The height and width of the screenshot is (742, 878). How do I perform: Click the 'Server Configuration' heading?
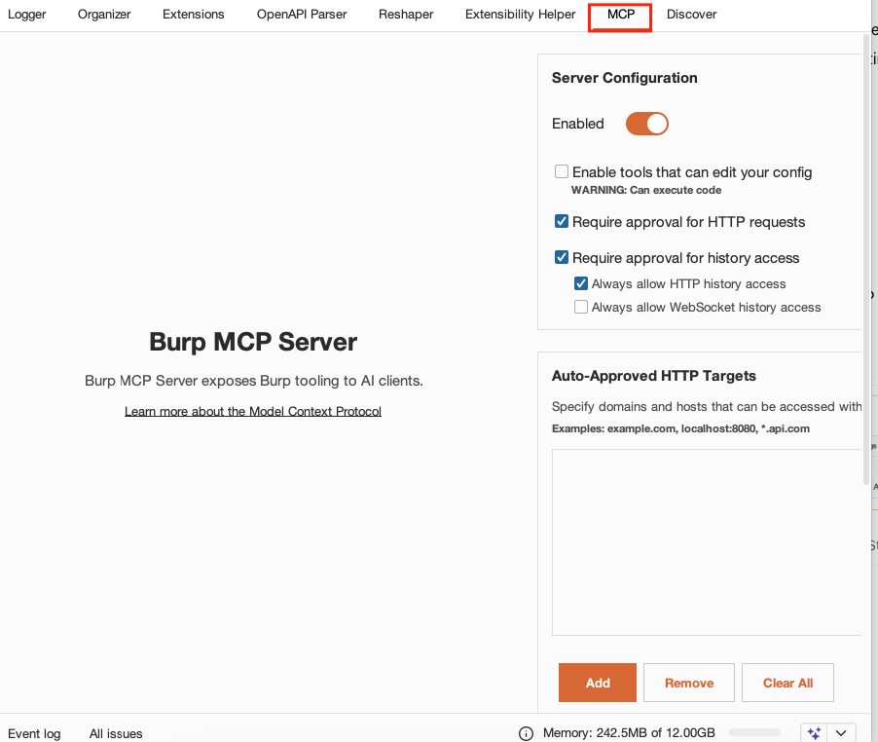click(x=624, y=78)
